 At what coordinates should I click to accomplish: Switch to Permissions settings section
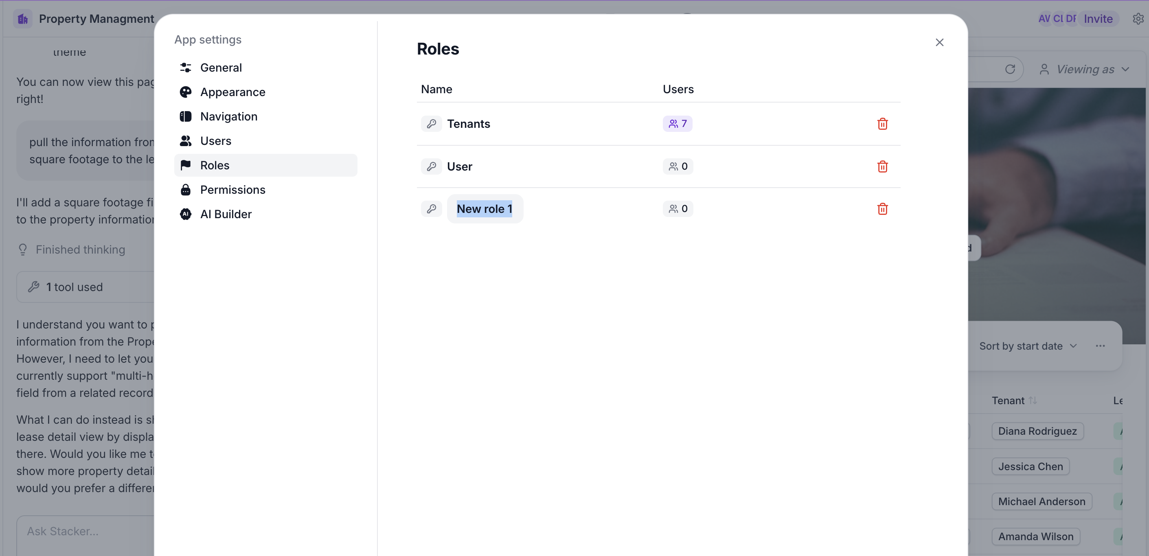tap(232, 190)
